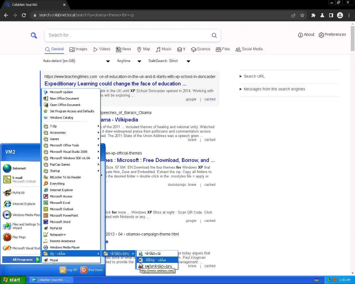This screenshot has height=284, width=355.
Task: Click the Shut Down button
Action: (x=92, y=270)
